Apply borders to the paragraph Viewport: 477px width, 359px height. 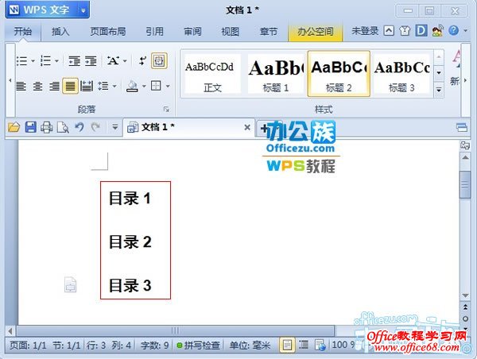click(156, 86)
